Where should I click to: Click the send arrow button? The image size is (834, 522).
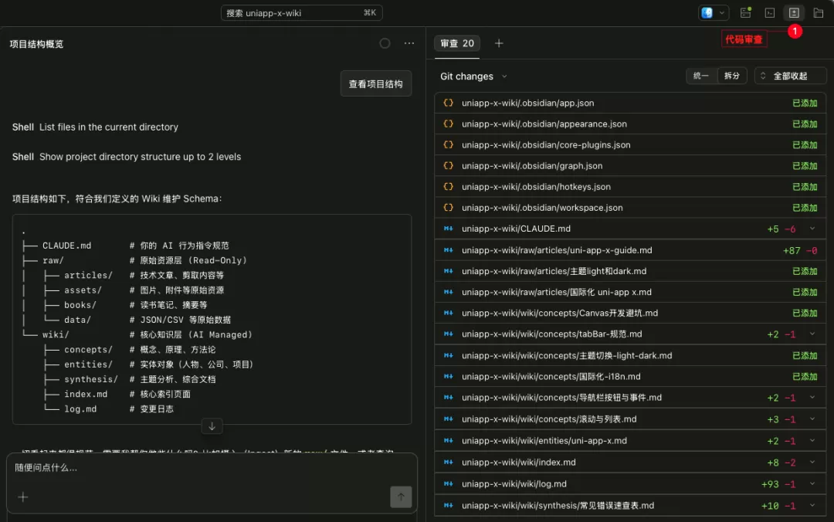[x=401, y=497]
